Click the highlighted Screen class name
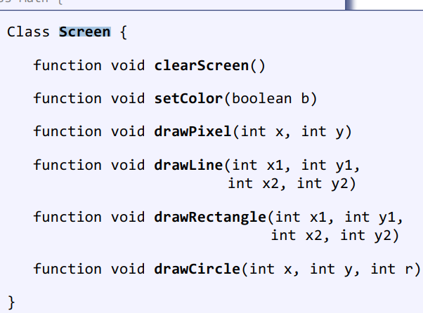 pyautogui.click(x=84, y=32)
